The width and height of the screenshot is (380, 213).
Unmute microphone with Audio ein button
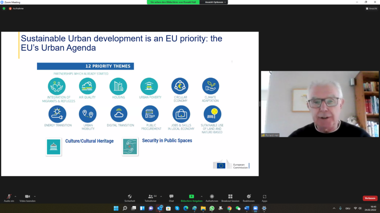click(x=9, y=197)
